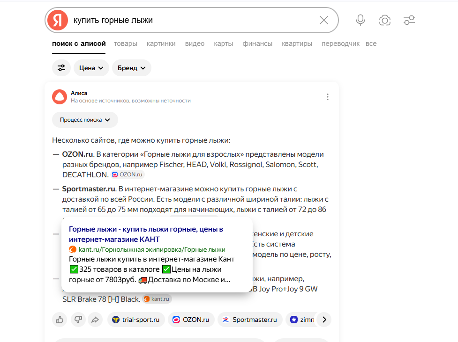Dislike the Алиса answer with thumbs down

[x=77, y=320]
